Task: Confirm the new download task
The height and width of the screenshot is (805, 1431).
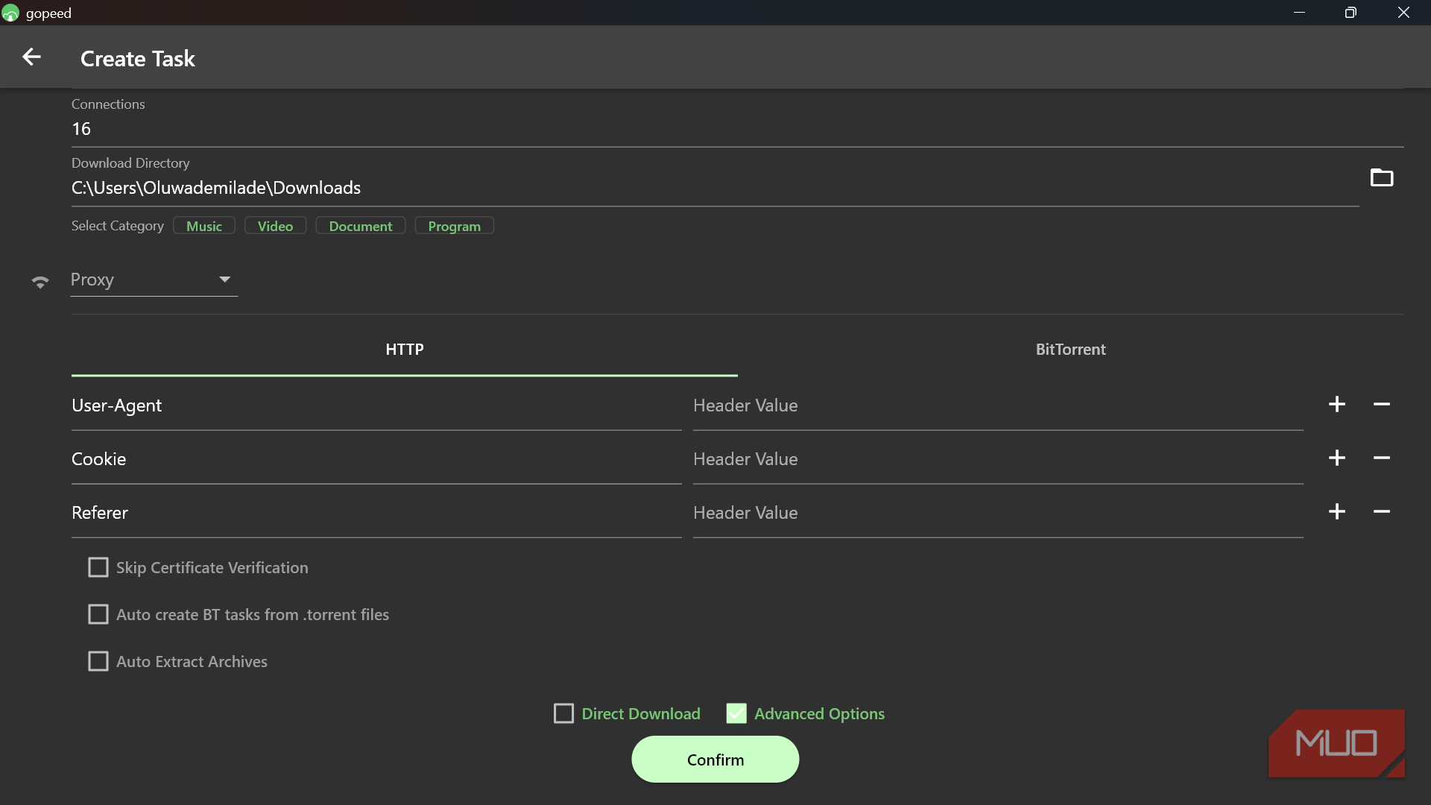Action: [x=715, y=760]
